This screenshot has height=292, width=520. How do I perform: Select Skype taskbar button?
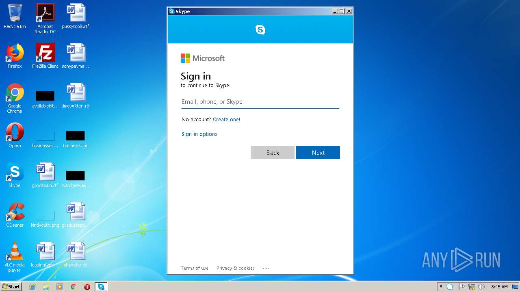point(101,287)
